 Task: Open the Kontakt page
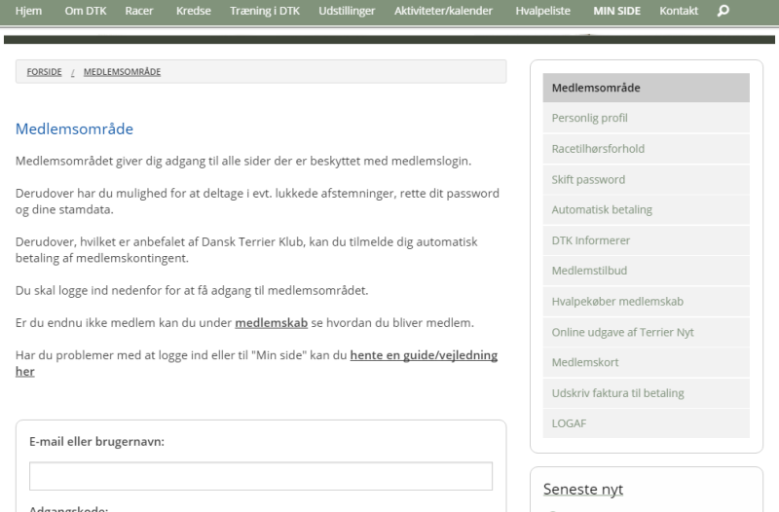[x=679, y=11]
